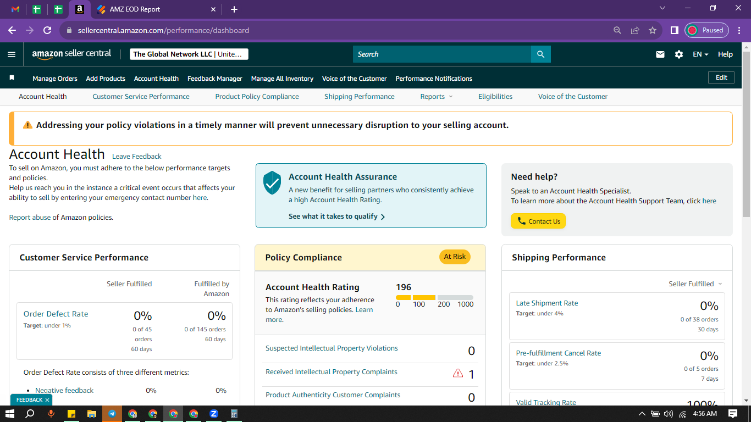751x422 pixels.
Task: Open the Late Shipment Rate link
Action: [x=547, y=303]
